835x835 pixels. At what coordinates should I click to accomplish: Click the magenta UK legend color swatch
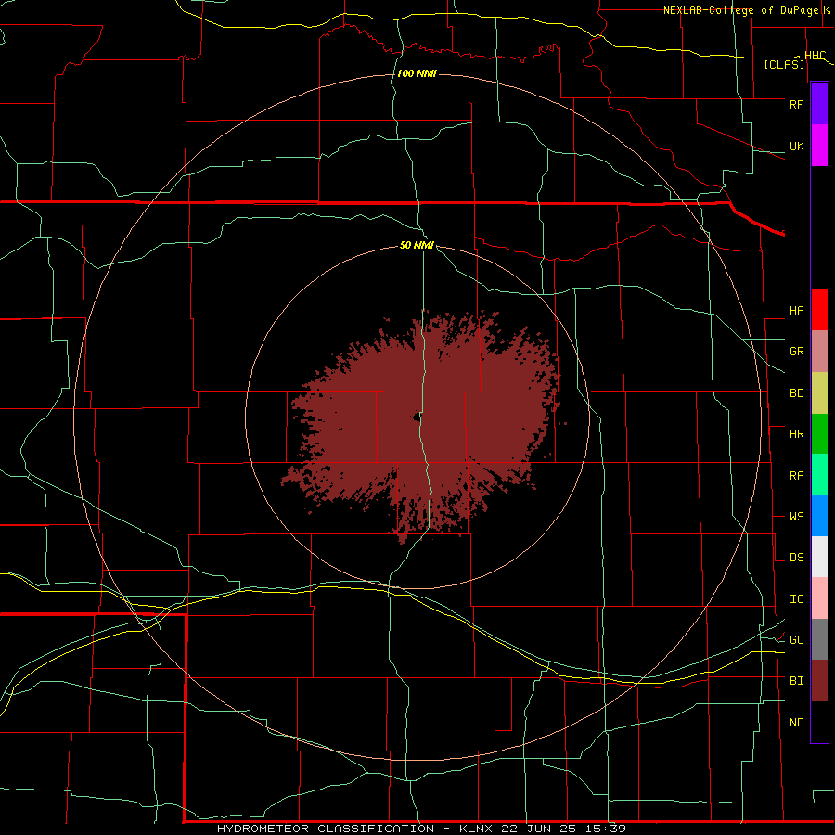[819, 146]
